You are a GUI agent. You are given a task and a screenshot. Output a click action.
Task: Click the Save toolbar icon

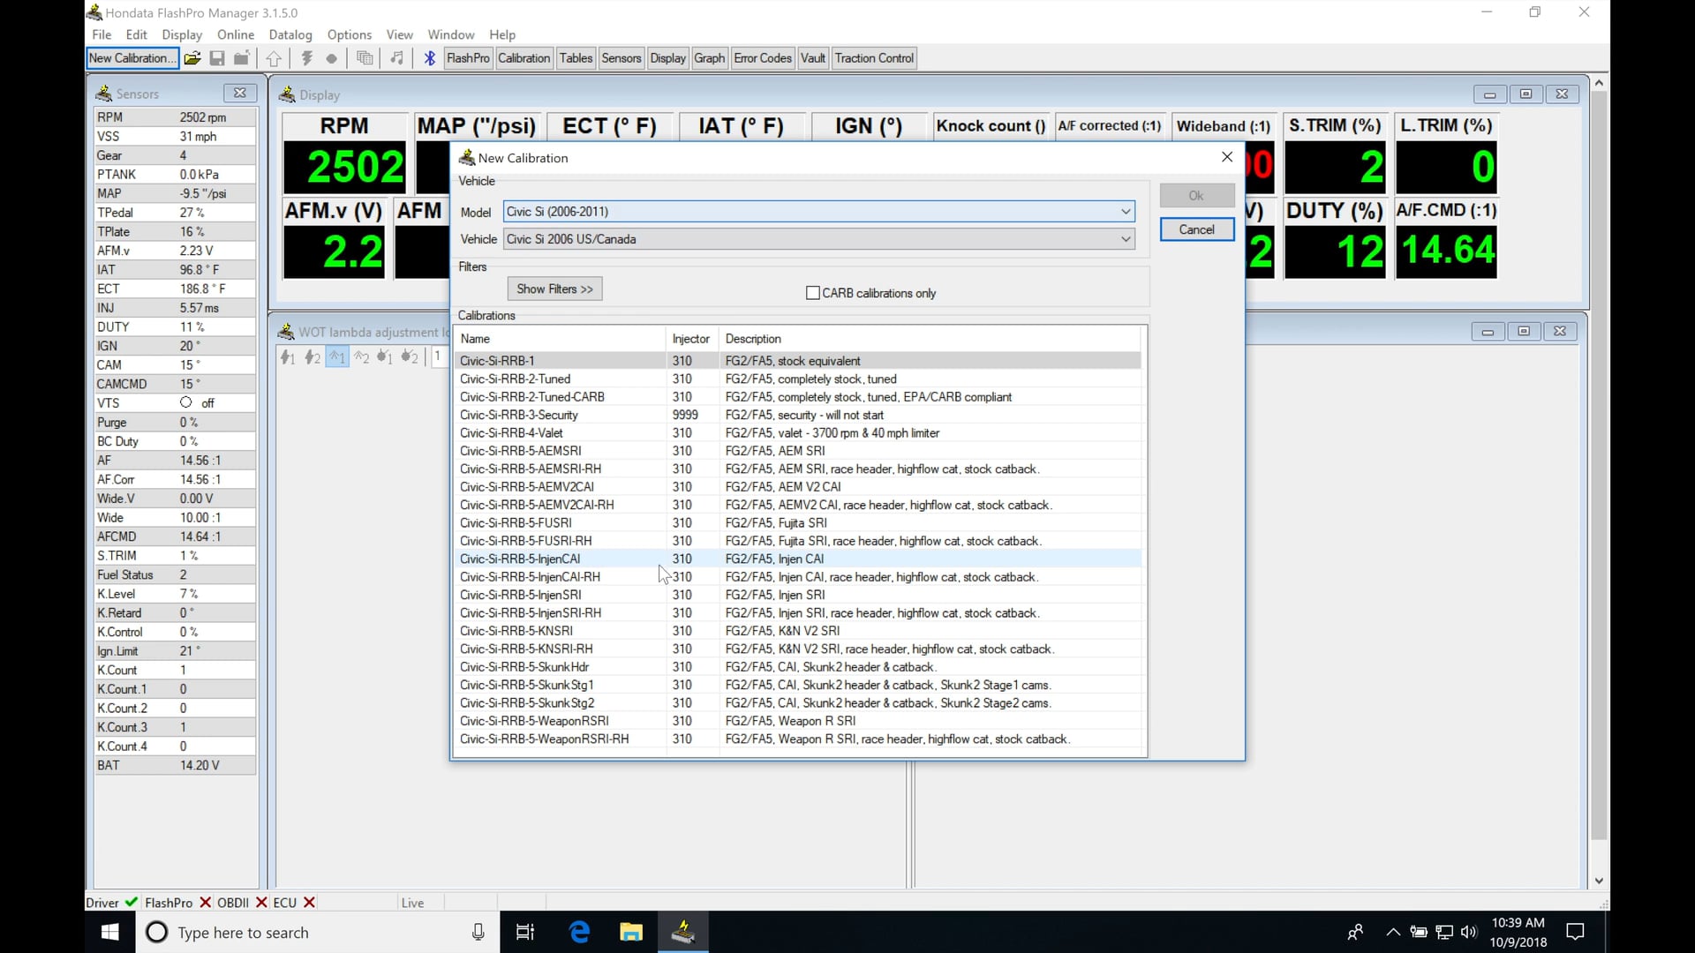tap(216, 58)
